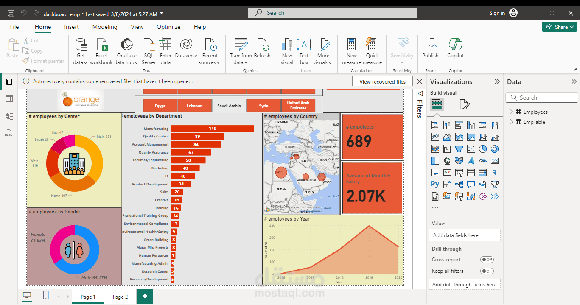Viewport: 580px width, 305px height.
Task: Select the Matrix visual
Action: [482, 173]
